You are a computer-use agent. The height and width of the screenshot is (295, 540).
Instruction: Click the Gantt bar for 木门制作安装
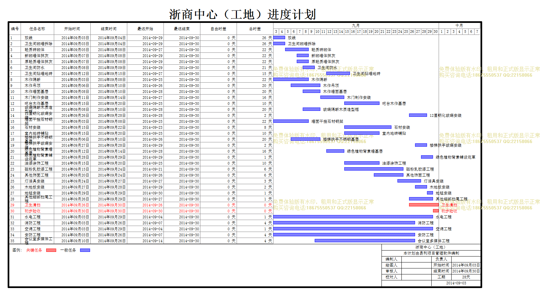click(332, 97)
